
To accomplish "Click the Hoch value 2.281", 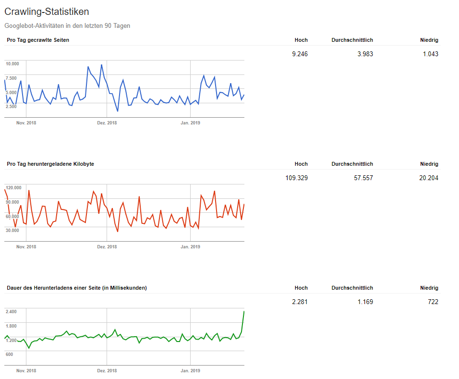I will (x=299, y=302).
